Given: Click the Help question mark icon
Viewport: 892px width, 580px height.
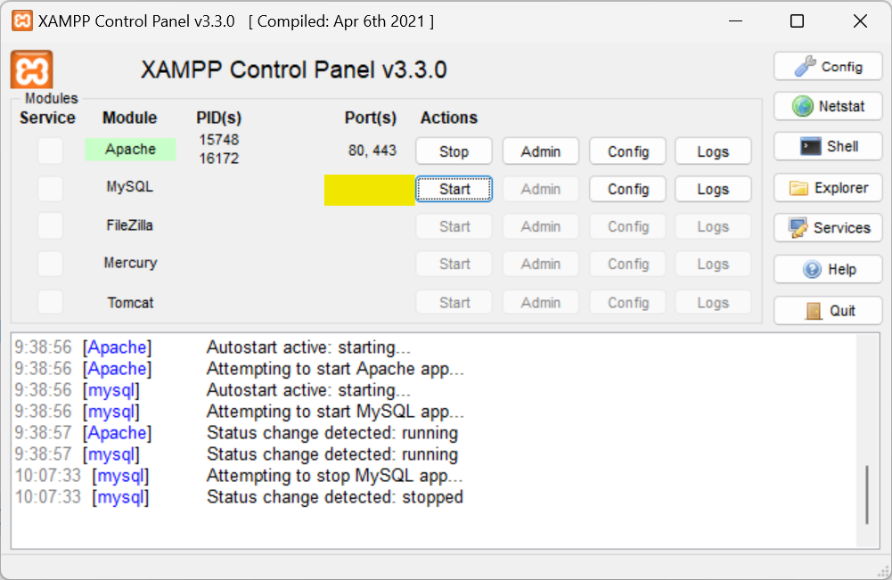Looking at the screenshot, I should (812, 269).
